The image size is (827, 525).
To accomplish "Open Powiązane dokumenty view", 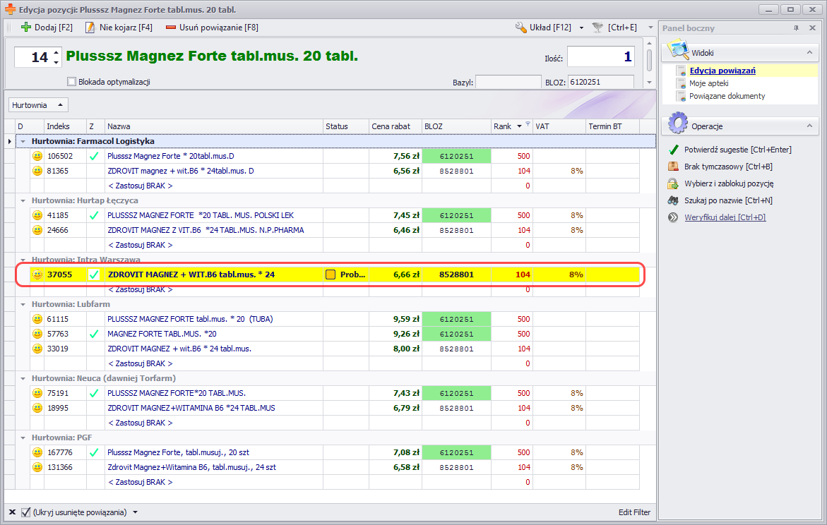I will [x=727, y=96].
